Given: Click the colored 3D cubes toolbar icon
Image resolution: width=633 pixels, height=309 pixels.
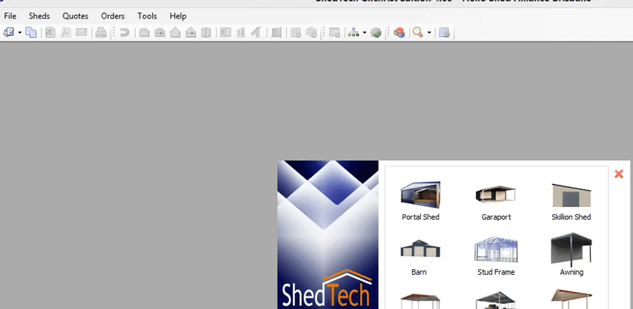Looking at the screenshot, I should click(x=399, y=33).
